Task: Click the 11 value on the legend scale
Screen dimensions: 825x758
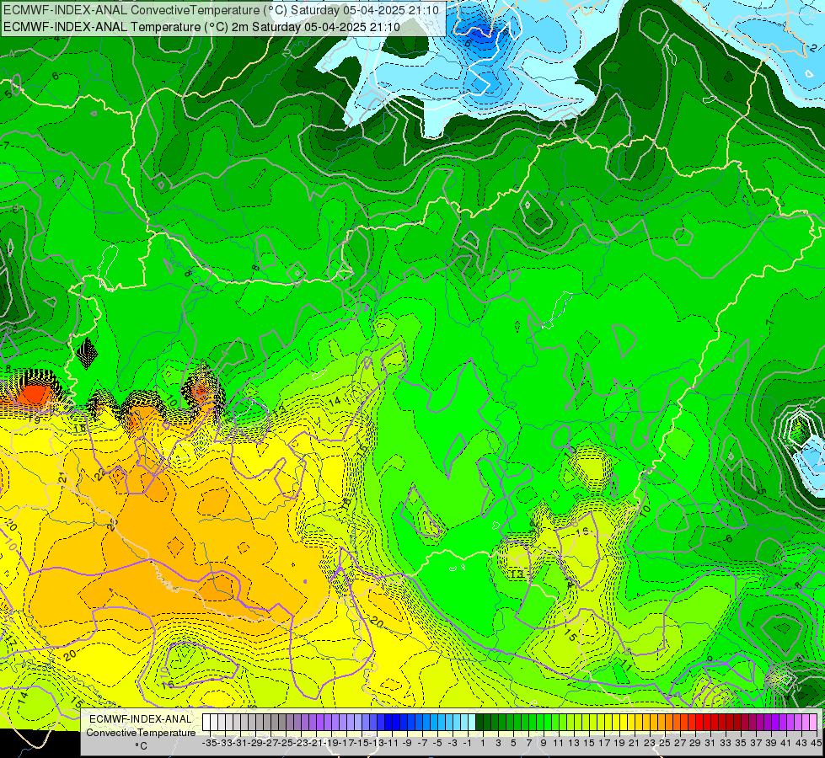Action: [x=559, y=743]
